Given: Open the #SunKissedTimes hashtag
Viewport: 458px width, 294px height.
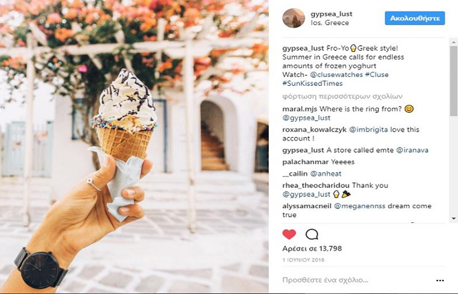Looking at the screenshot, I should point(312,83).
